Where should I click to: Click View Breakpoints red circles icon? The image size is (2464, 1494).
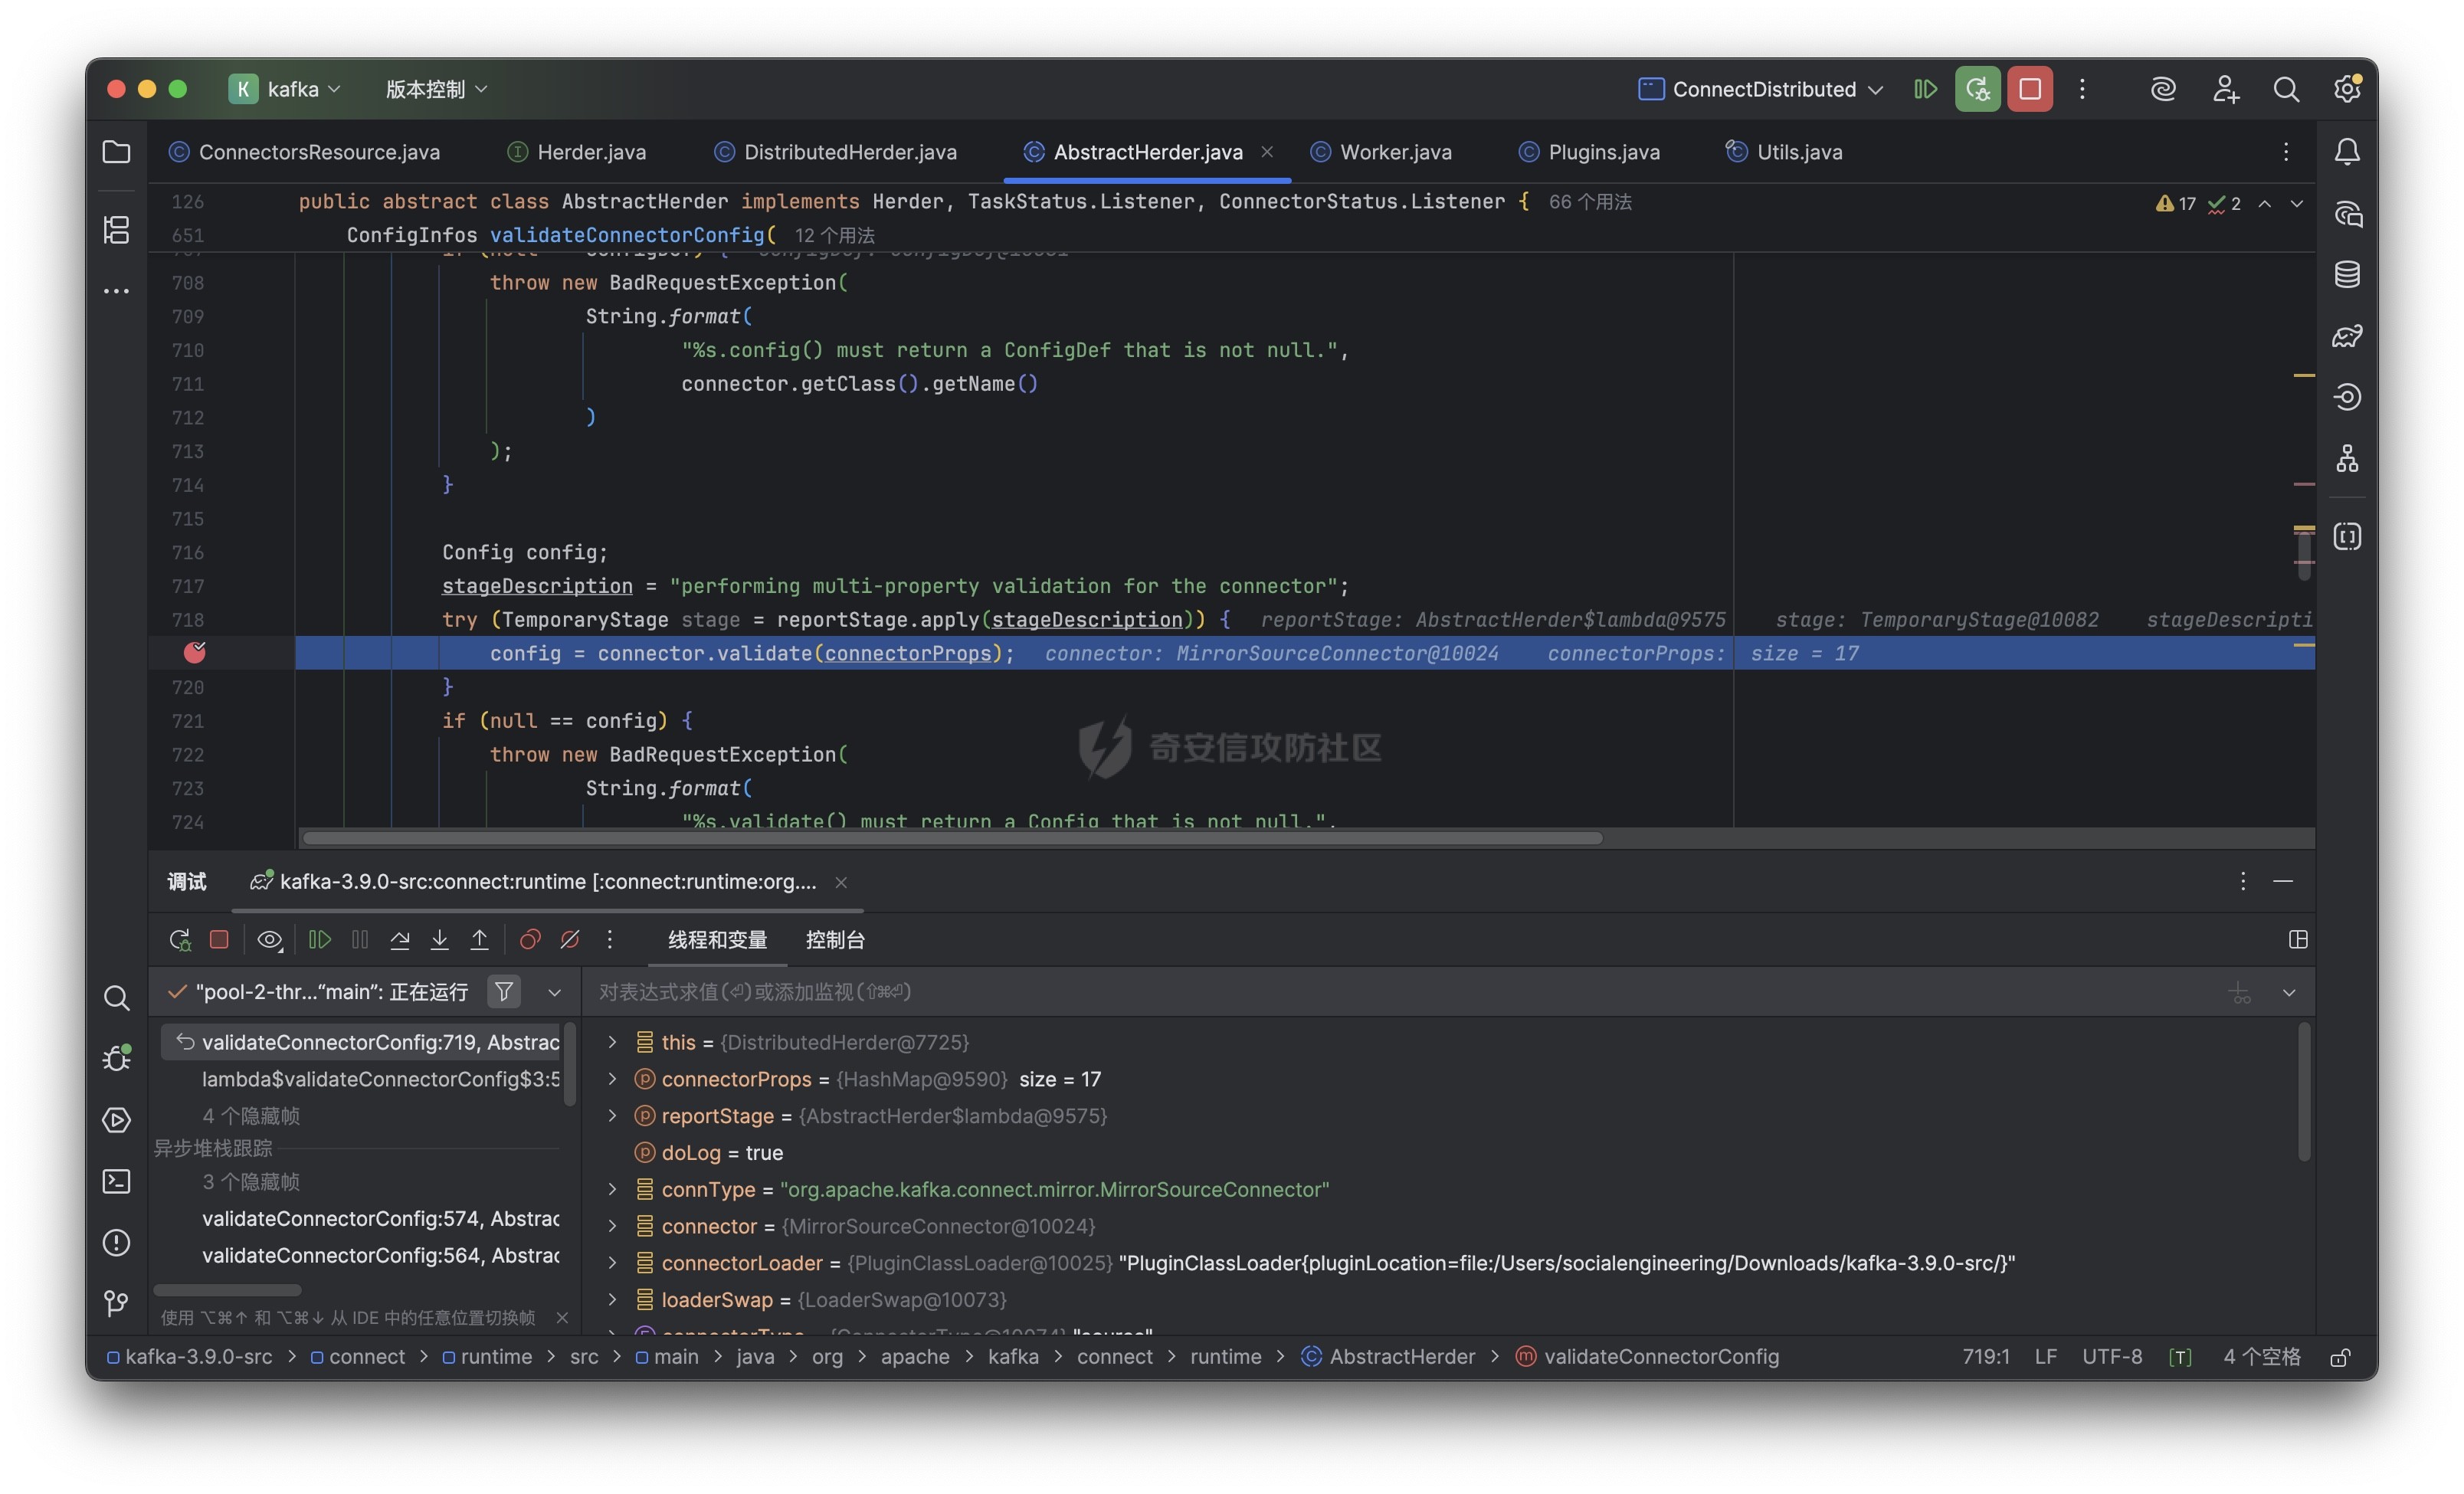(530, 939)
